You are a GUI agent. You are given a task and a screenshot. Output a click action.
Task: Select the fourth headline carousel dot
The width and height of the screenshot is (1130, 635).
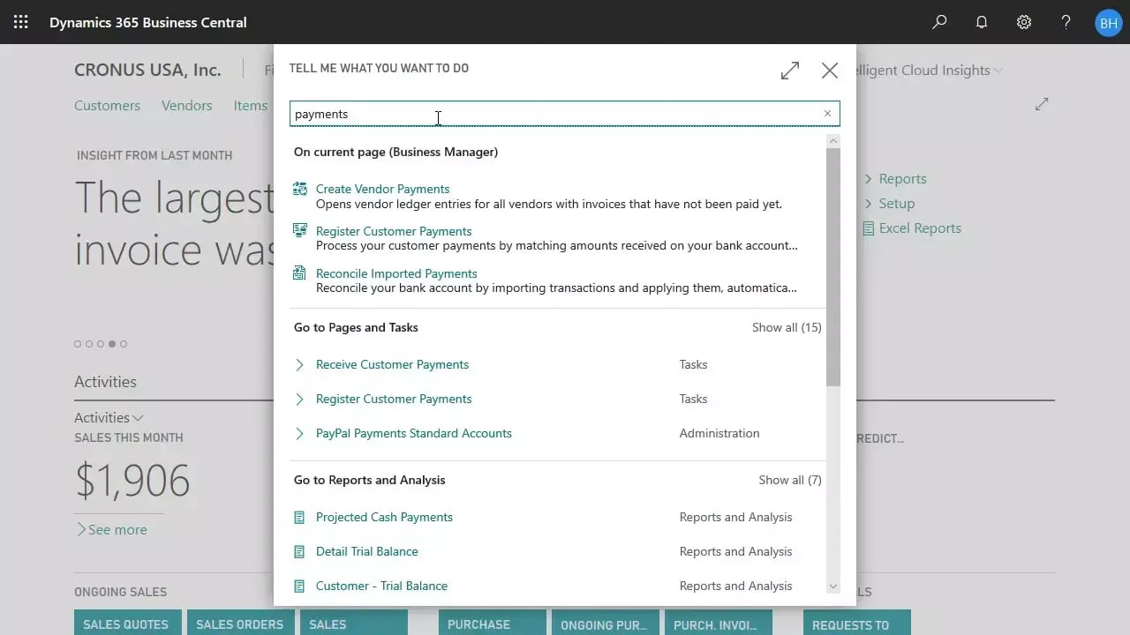(x=112, y=344)
